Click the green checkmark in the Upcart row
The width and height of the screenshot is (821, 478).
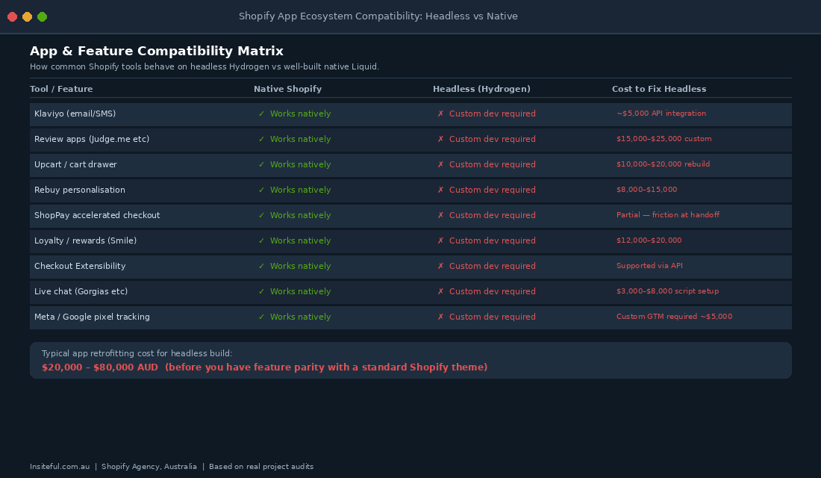261,164
